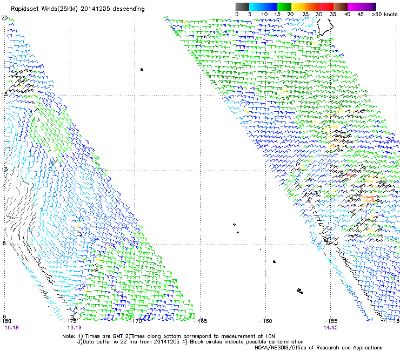Click the latitude axis label that reads 15
This screenshot has width=400, height=351.
tap(4, 94)
